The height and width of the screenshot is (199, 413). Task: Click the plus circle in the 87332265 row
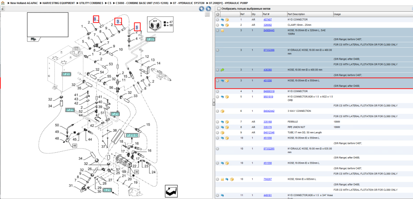pos(217,149)
